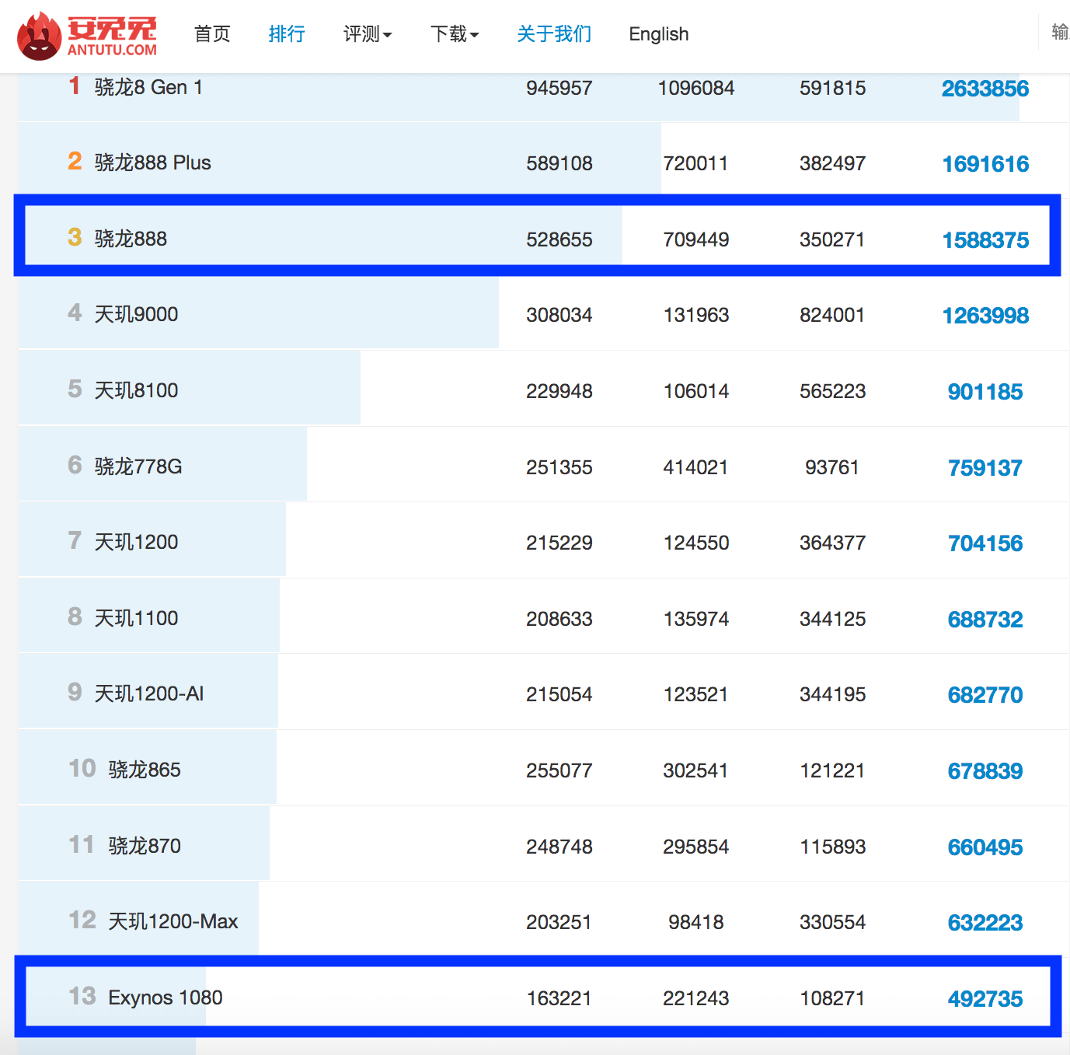Click value 382497 for 骁龙888 Plus
Image resolution: width=1070 pixels, height=1055 pixels.
833,163
